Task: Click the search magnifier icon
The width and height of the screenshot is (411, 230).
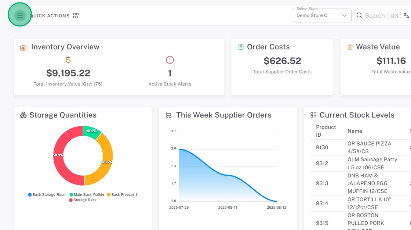Action: click(x=360, y=15)
